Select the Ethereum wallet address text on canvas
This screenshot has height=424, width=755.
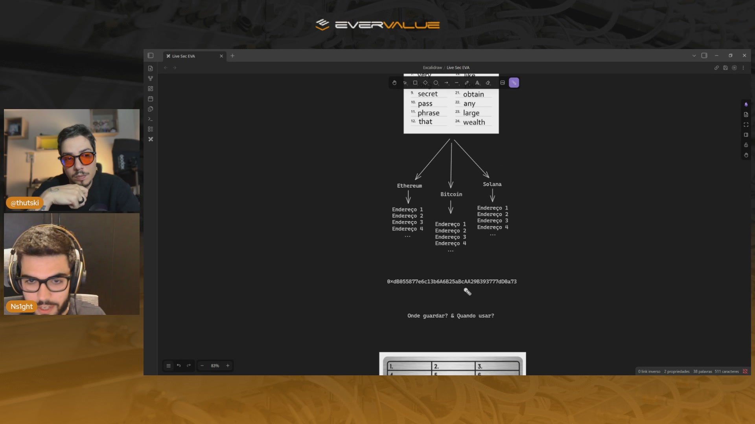click(x=452, y=282)
